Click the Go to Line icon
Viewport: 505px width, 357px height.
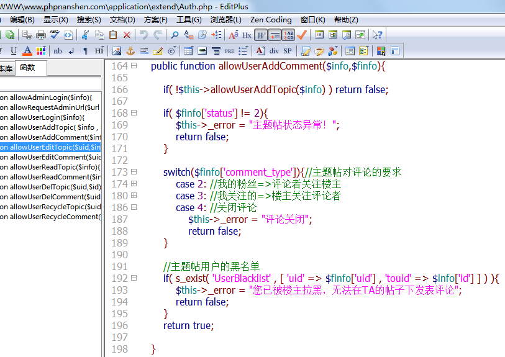point(216,35)
